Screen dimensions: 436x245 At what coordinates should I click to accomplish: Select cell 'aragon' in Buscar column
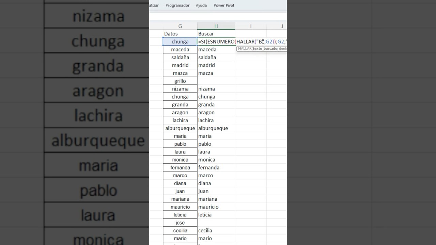216,112
